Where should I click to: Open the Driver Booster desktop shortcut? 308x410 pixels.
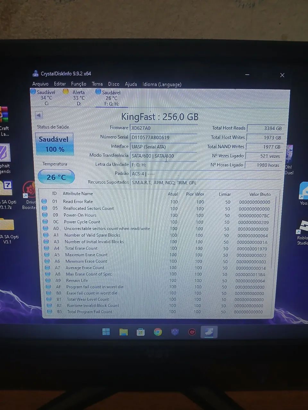[x=30, y=195]
